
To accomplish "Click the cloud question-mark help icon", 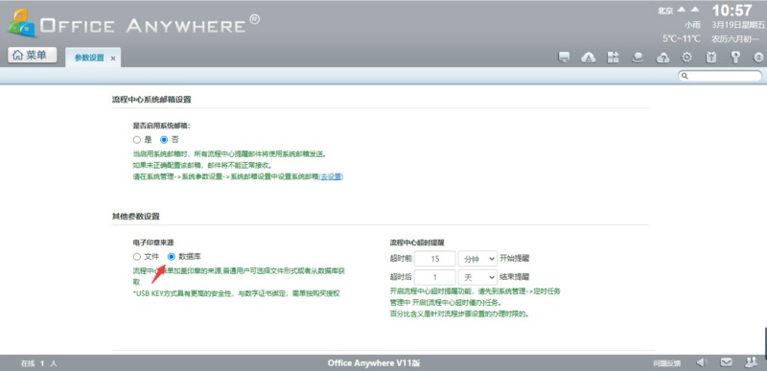I will [662, 58].
